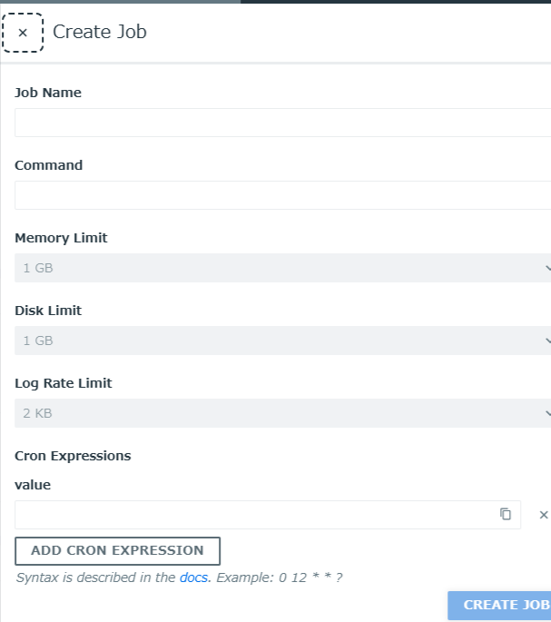Close the Create Job panel
This screenshot has height=622, width=551.
point(23,33)
